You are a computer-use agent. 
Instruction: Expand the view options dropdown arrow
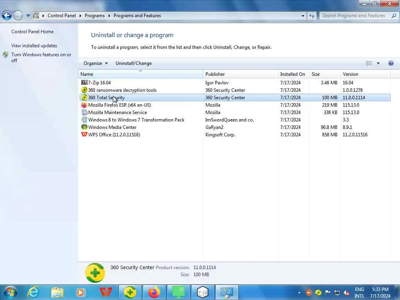(378, 63)
